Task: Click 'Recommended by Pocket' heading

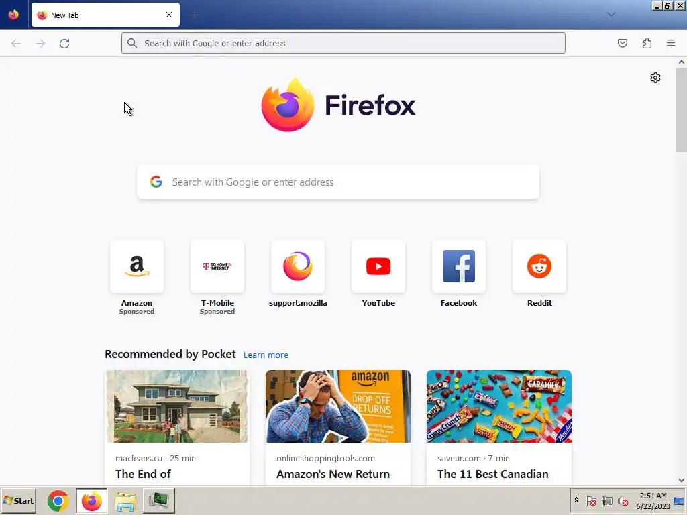Action: (170, 354)
